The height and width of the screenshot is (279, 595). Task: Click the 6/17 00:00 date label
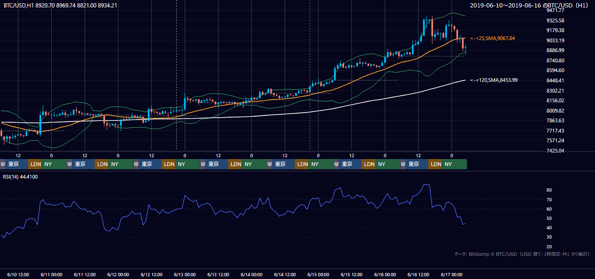point(452,274)
